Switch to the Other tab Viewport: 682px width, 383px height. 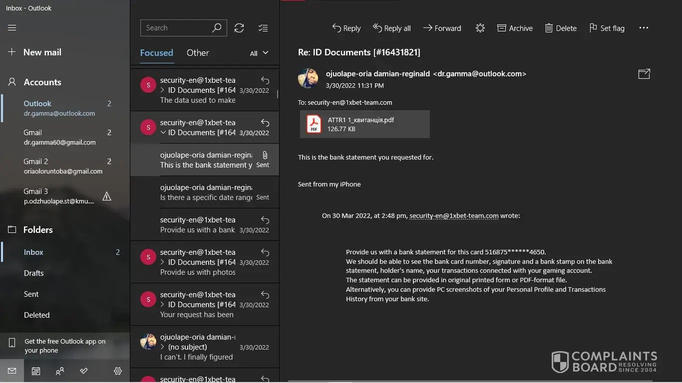[x=198, y=53]
